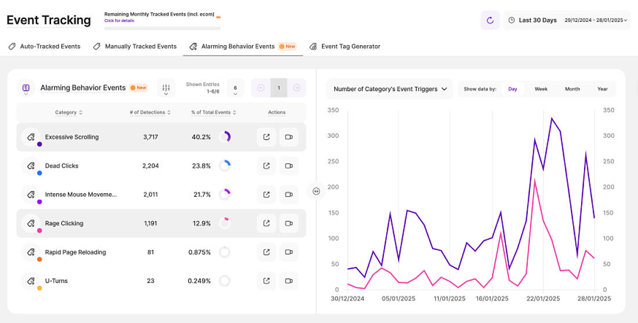
Task: Go to the next page arrow
Action: tap(296, 88)
